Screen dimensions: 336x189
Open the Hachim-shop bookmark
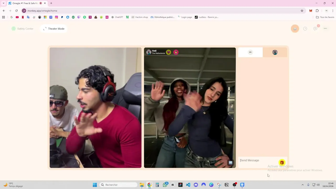pyautogui.click(x=140, y=17)
